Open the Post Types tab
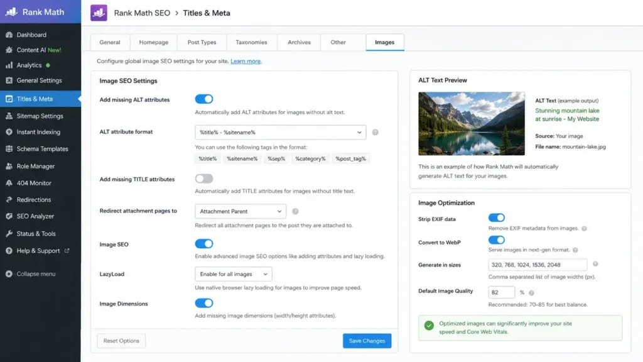Image resolution: width=643 pixels, height=362 pixels. [202, 42]
